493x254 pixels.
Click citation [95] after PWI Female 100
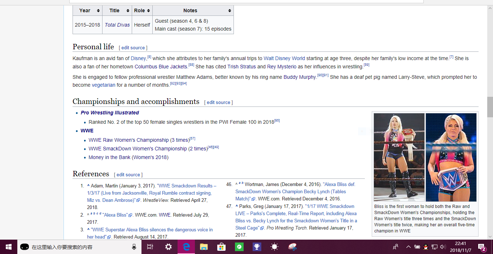tap(277, 121)
